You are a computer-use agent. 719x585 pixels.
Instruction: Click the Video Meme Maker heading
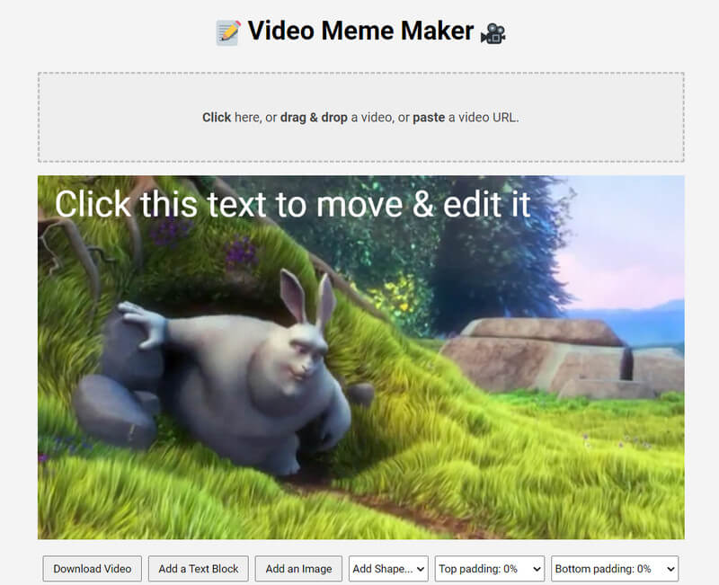360,31
